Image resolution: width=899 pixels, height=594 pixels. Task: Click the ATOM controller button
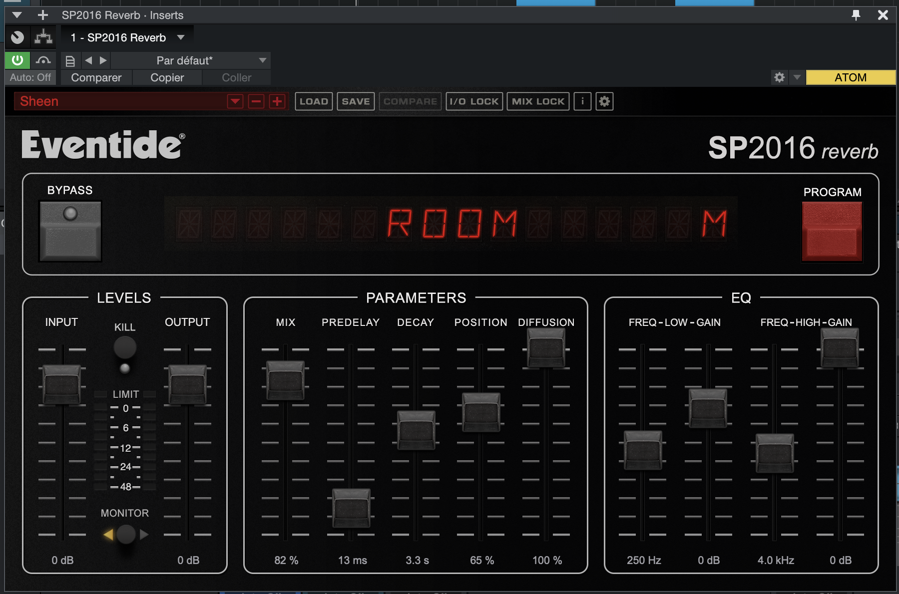tap(851, 77)
